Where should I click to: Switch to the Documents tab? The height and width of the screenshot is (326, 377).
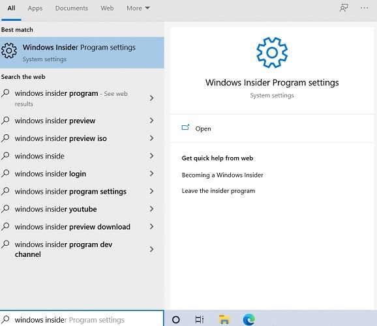[x=72, y=8]
